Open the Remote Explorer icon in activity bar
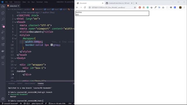Image resolution: width=187 pixels, height=105 pixels. click(x=3, y=45)
